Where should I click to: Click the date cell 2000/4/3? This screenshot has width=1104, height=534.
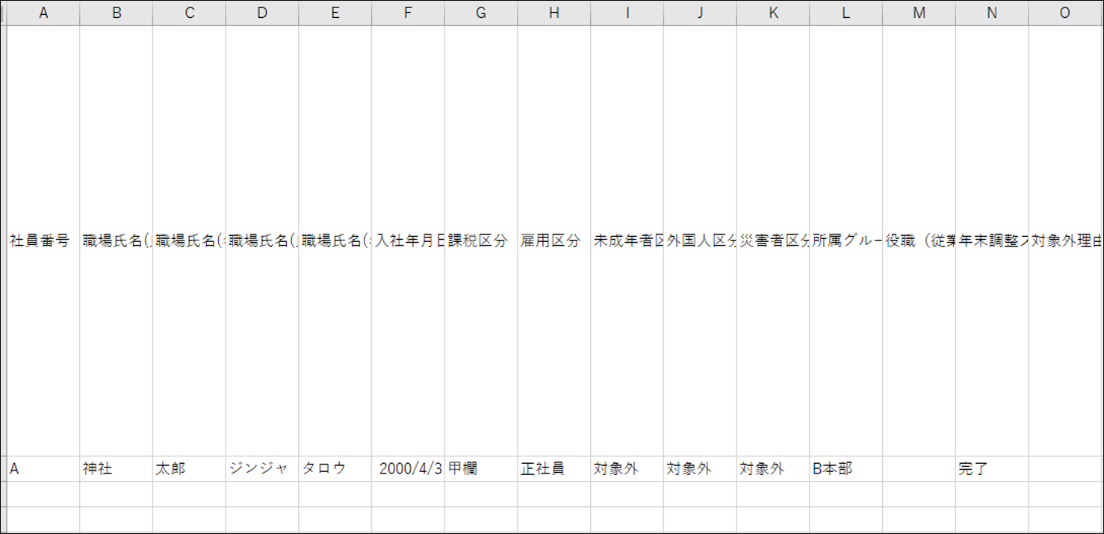click(x=409, y=469)
